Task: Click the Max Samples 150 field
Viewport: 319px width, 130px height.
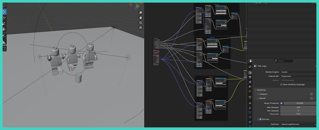Action: click(x=298, y=107)
